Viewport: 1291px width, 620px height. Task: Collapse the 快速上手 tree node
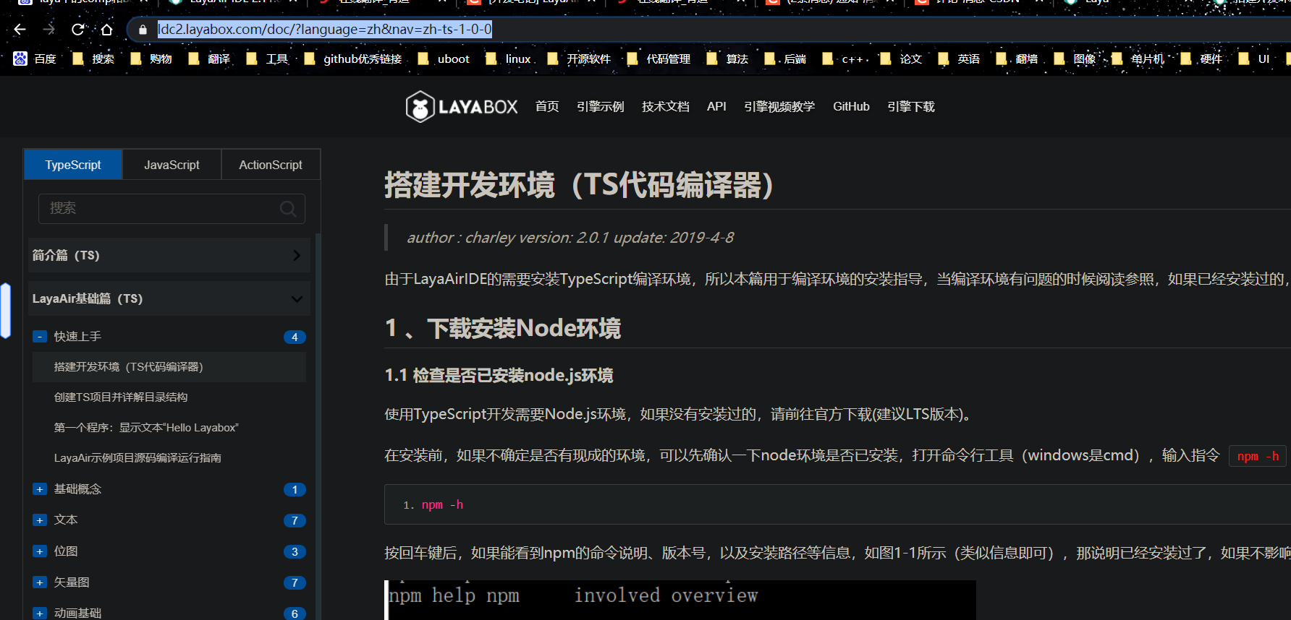[40, 337]
